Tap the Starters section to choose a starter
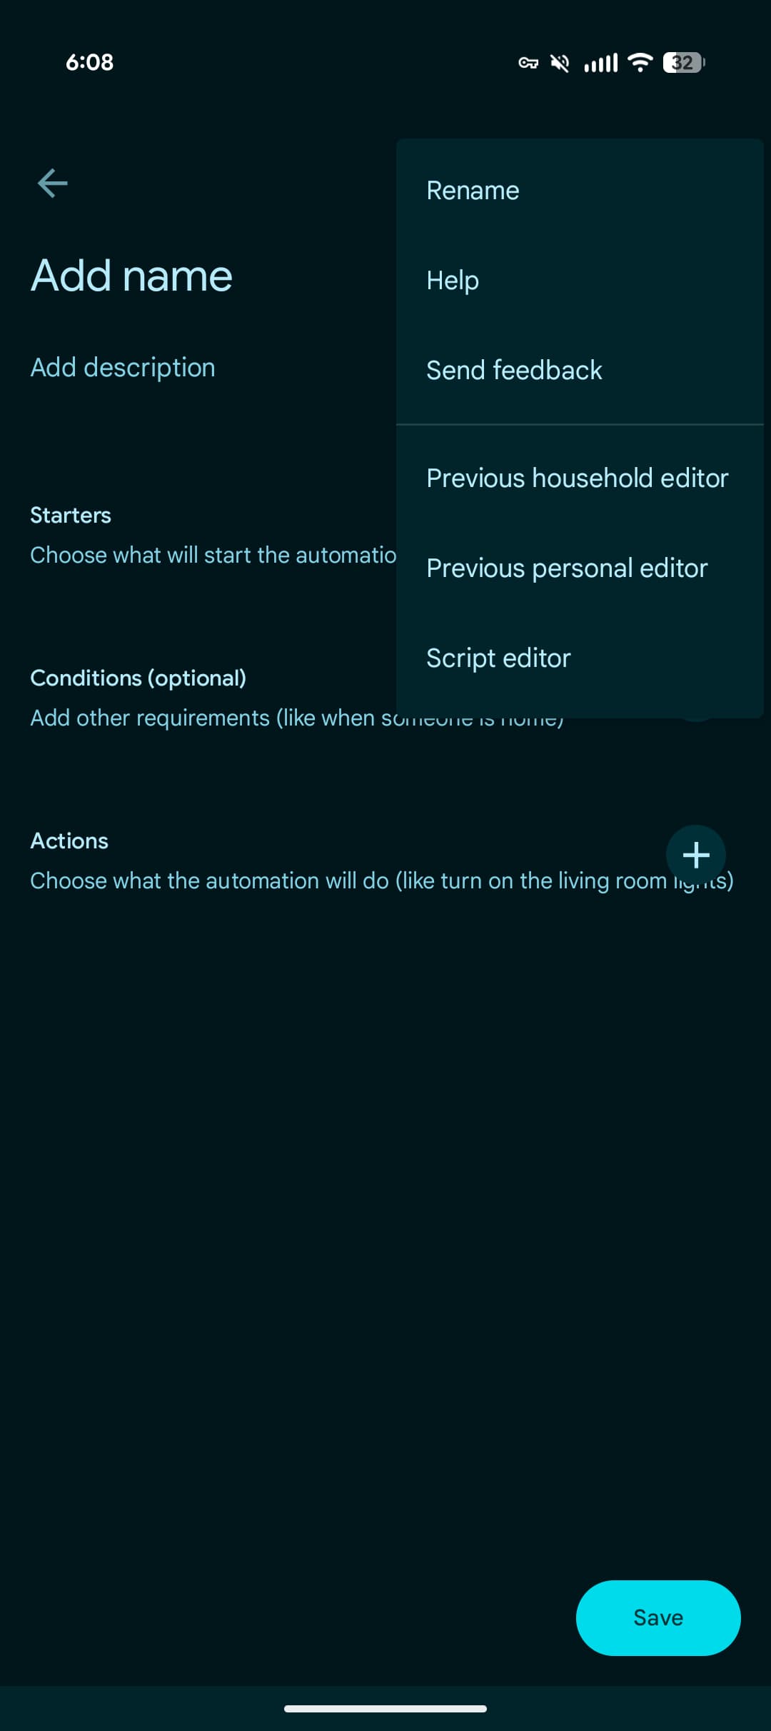Viewport: 771px width, 1731px height. click(71, 515)
